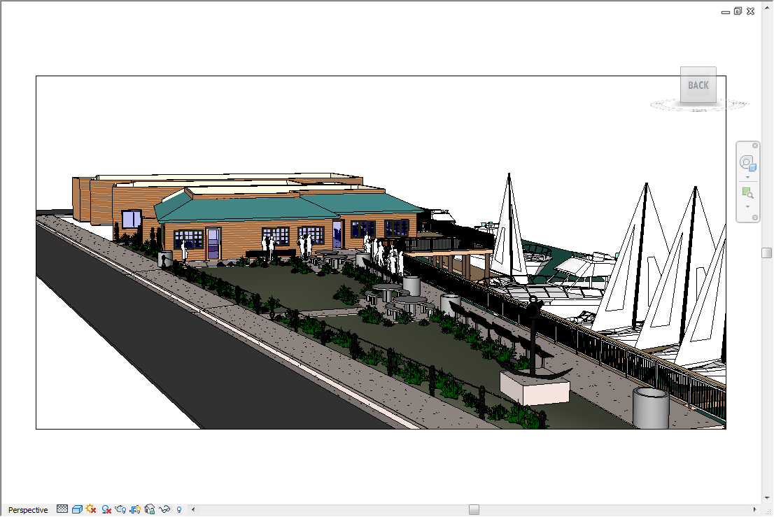Click the vertical scrollbar up arrow

pos(767,8)
